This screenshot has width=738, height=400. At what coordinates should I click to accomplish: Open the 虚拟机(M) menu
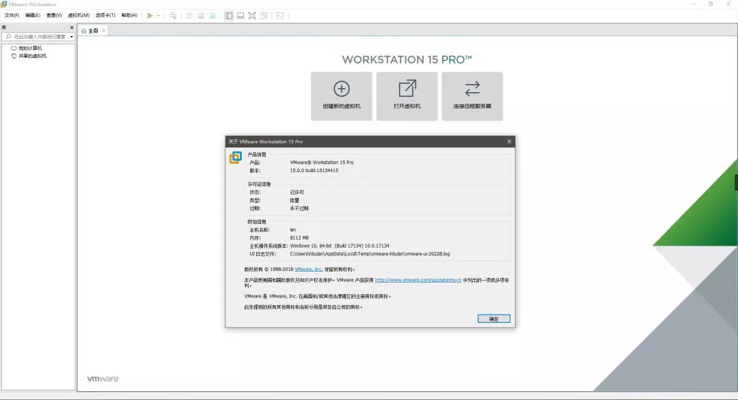point(79,16)
